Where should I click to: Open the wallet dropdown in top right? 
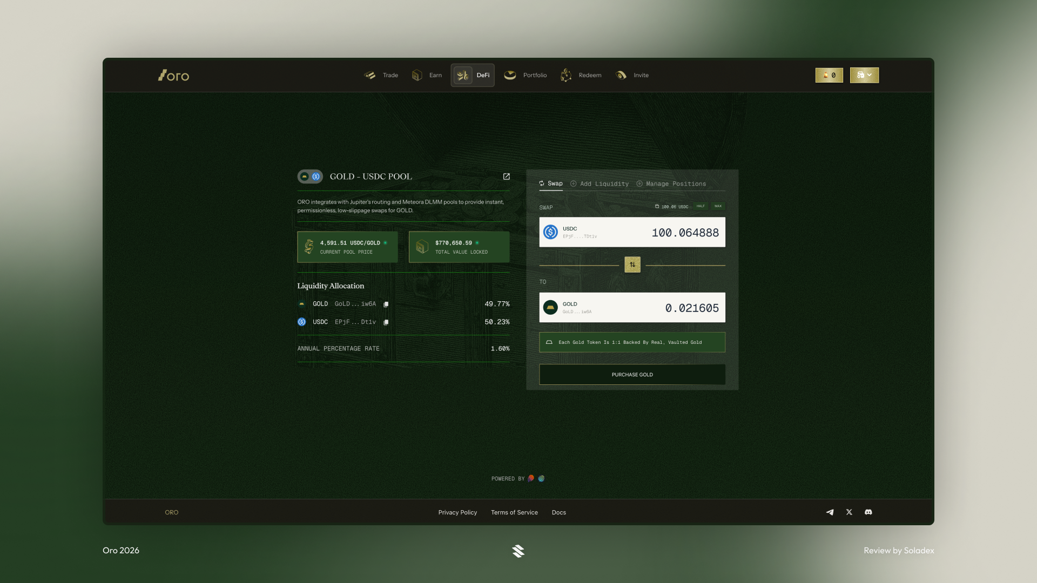coord(864,75)
